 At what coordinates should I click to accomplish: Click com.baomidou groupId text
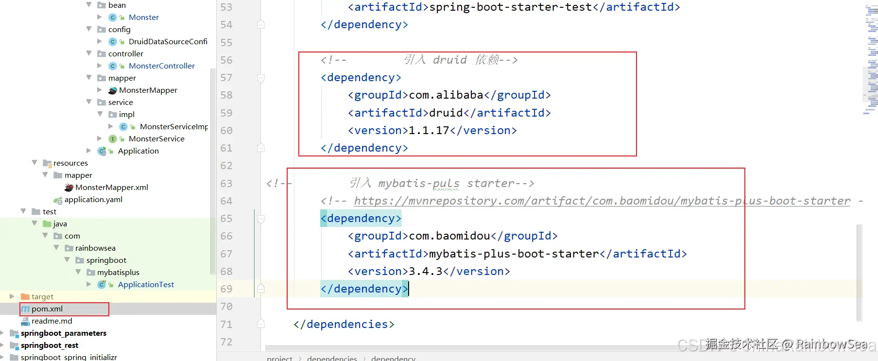pyautogui.click(x=449, y=236)
